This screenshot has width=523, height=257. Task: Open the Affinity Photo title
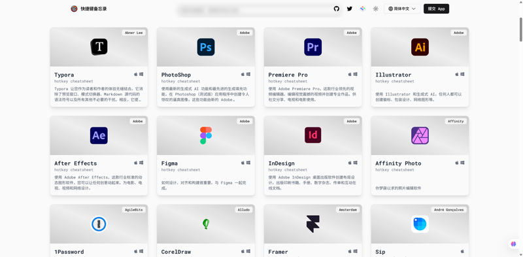tap(398, 163)
